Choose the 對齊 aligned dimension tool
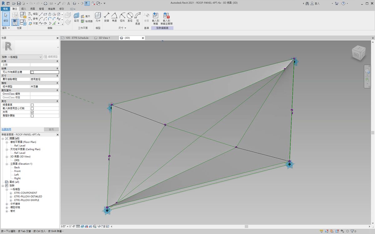Screen dimensions: 375x234 tap(107, 17)
